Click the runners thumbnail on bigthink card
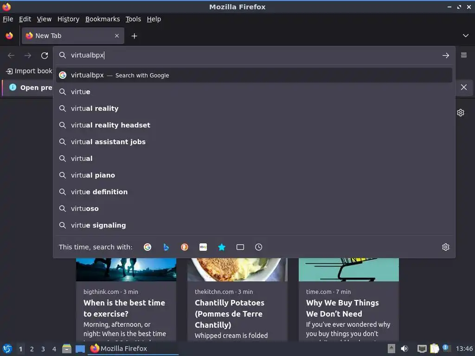This screenshot has width=475, height=356. (x=126, y=270)
